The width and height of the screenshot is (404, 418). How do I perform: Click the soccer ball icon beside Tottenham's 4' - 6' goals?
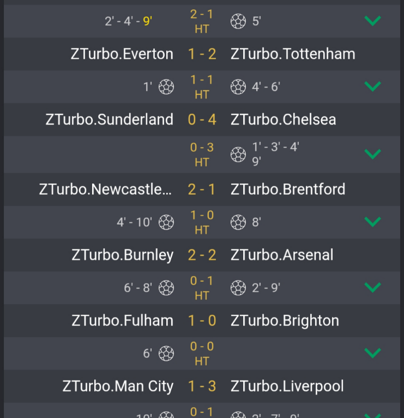(238, 87)
